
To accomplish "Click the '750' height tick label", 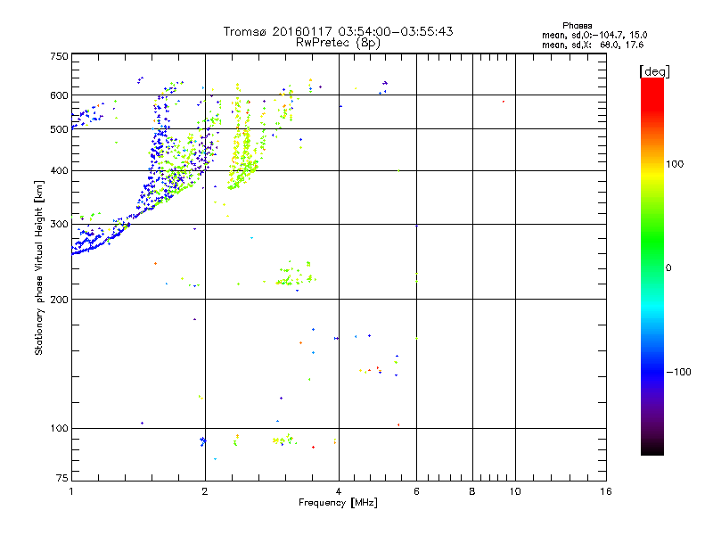I will pyautogui.click(x=59, y=56).
